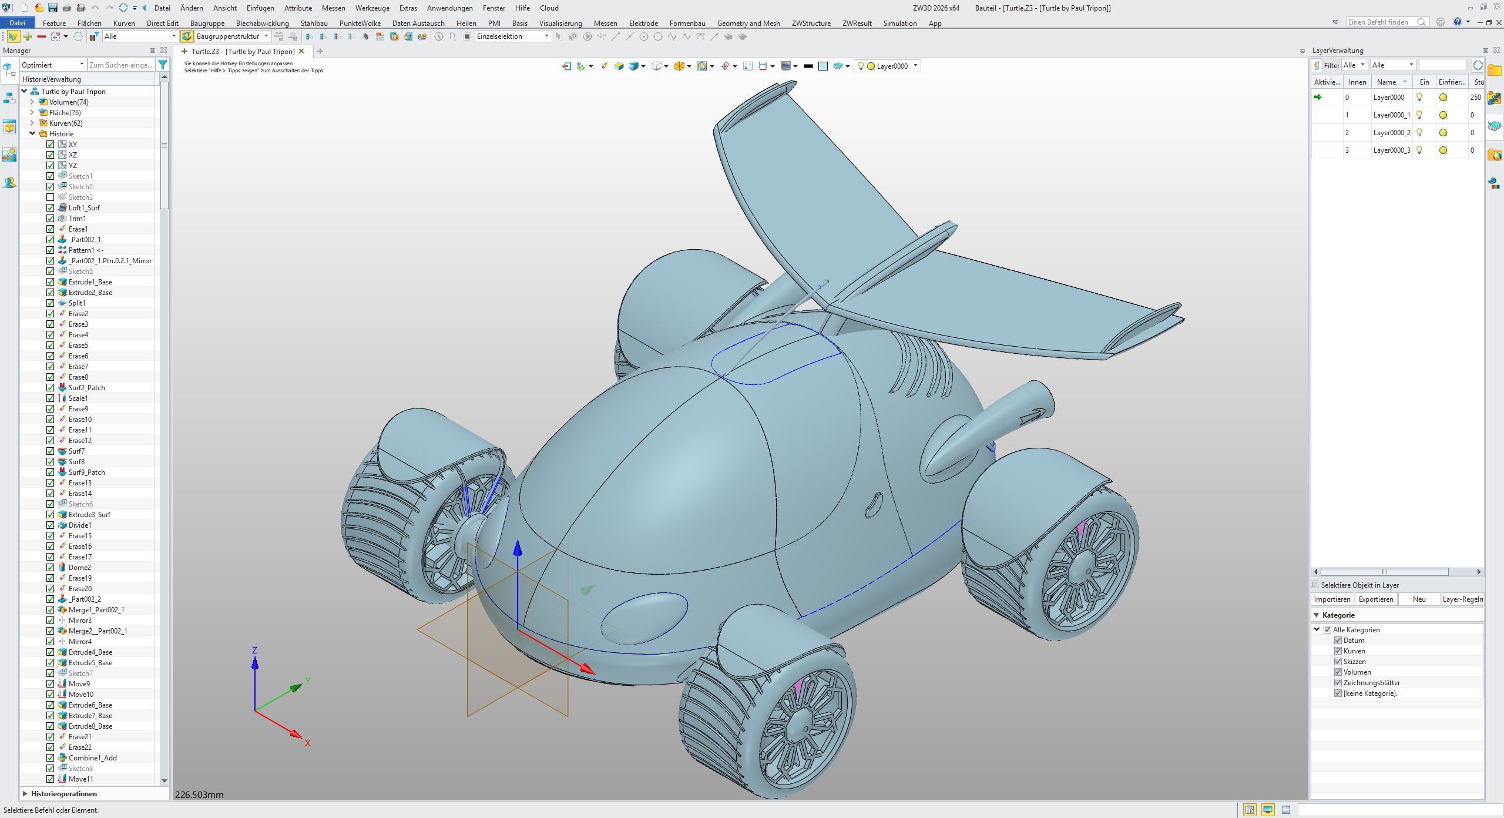Click the black color swatch in view toolbar
This screenshot has height=818, width=1504.
[x=808, y=66]
